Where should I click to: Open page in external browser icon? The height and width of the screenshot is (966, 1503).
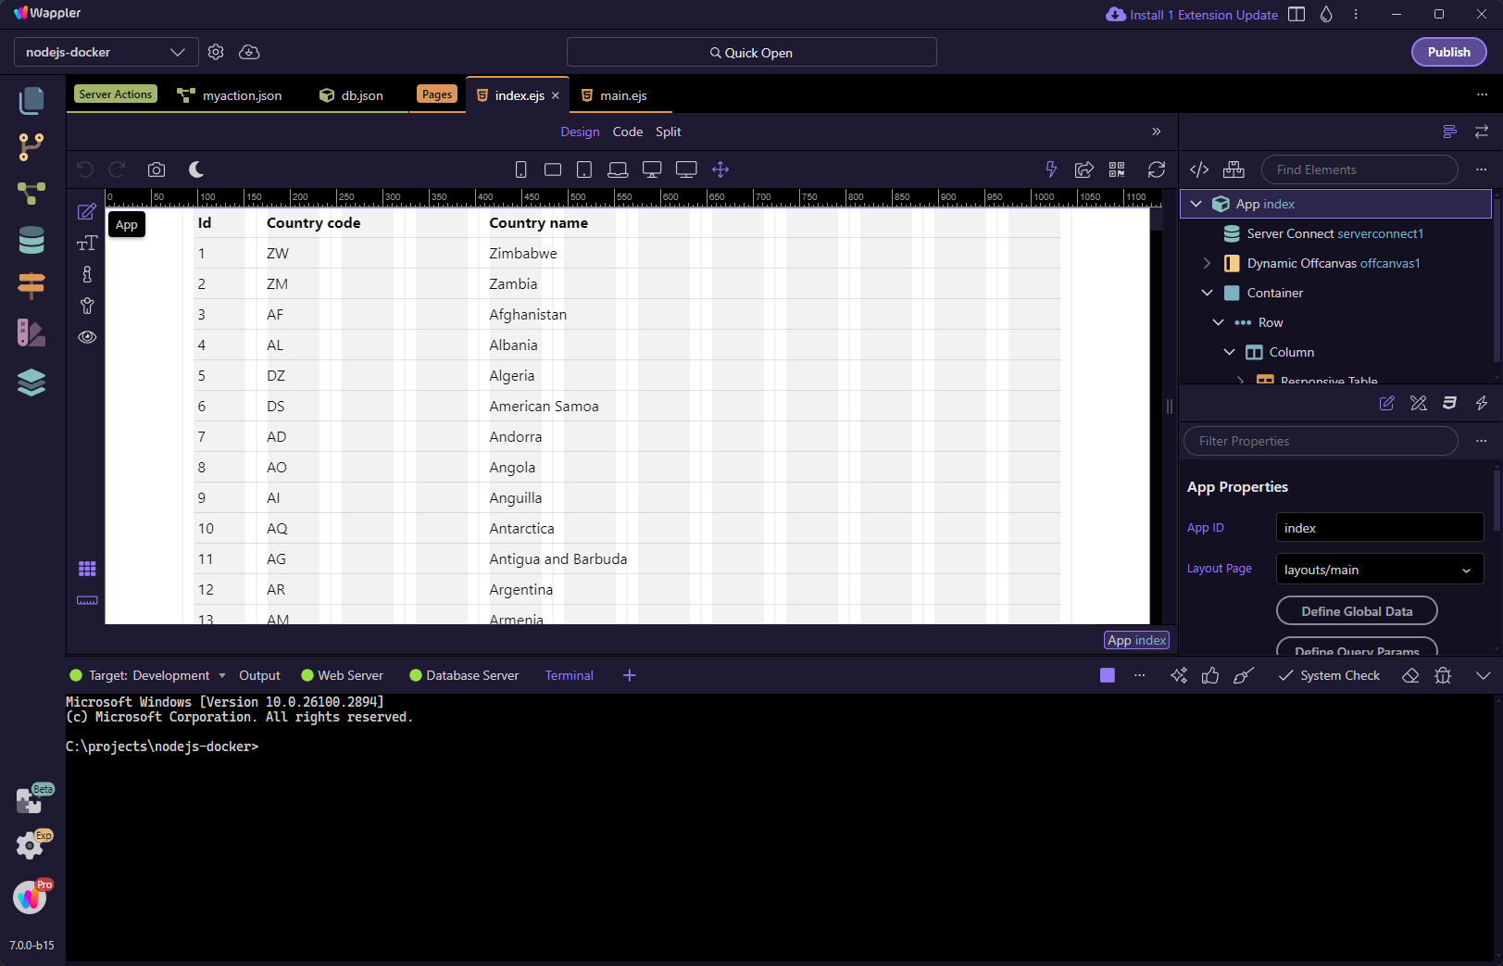coord(1084,169)
